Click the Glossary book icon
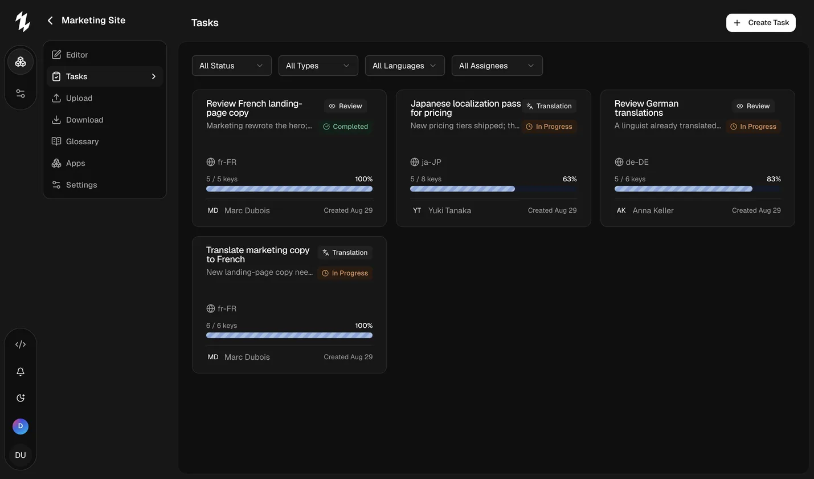Screen dimensions: 814x479 point(56,141)
